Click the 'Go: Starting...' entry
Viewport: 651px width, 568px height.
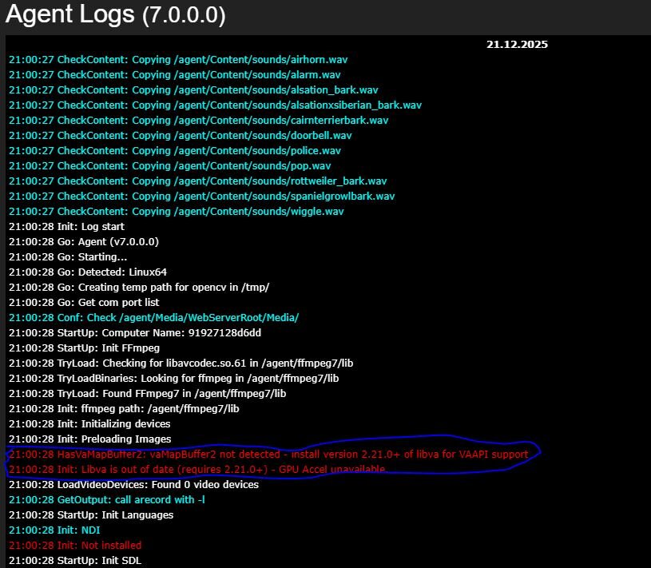click(x=68, y=257)
